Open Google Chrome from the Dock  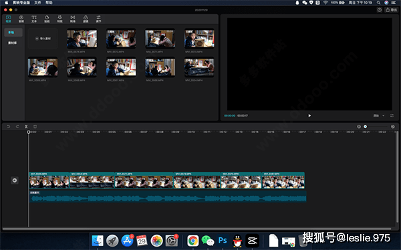pos(193,241)
